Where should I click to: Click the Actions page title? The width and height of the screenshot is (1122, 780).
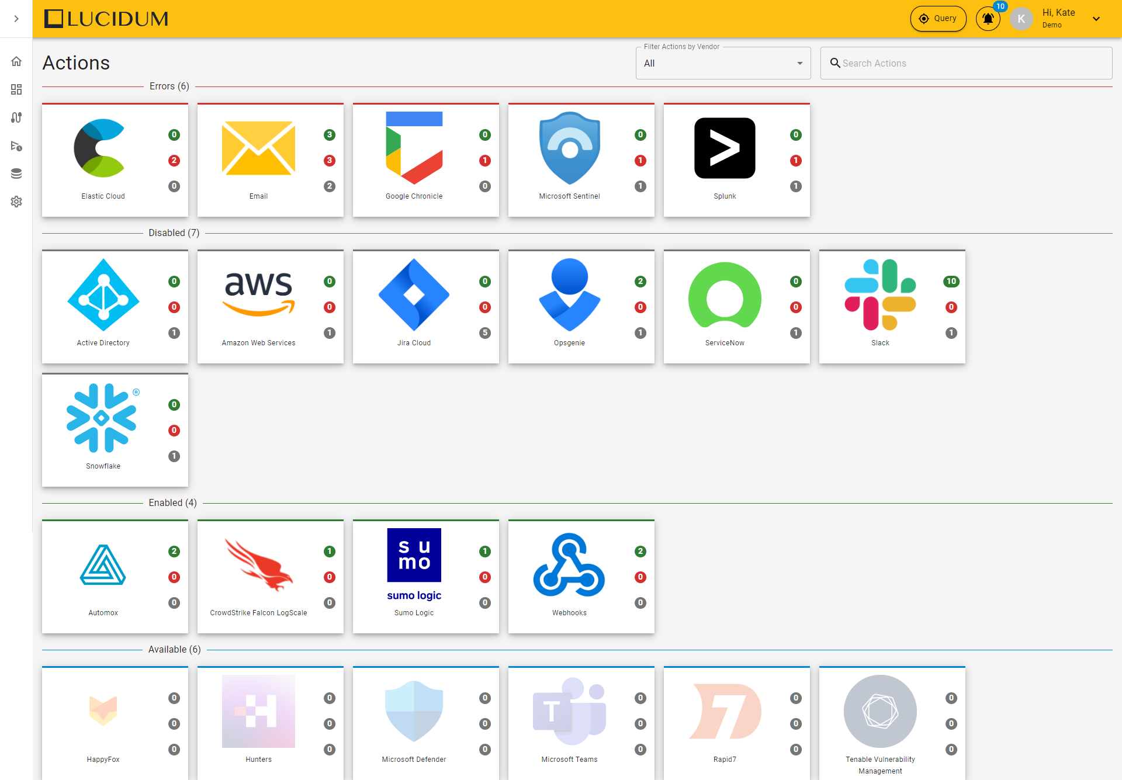(76, 63)
